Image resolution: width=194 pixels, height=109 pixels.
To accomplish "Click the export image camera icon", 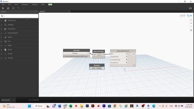I will point(190,8).
